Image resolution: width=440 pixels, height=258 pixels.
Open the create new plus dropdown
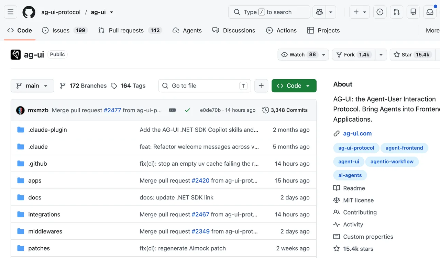[360, 12]
